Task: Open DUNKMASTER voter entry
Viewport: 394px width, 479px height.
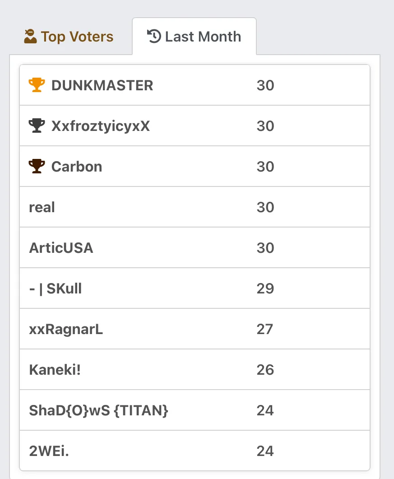Action: click(195, 85)
